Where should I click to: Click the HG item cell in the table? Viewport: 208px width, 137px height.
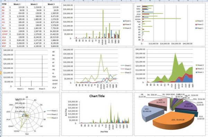(5, 22)
